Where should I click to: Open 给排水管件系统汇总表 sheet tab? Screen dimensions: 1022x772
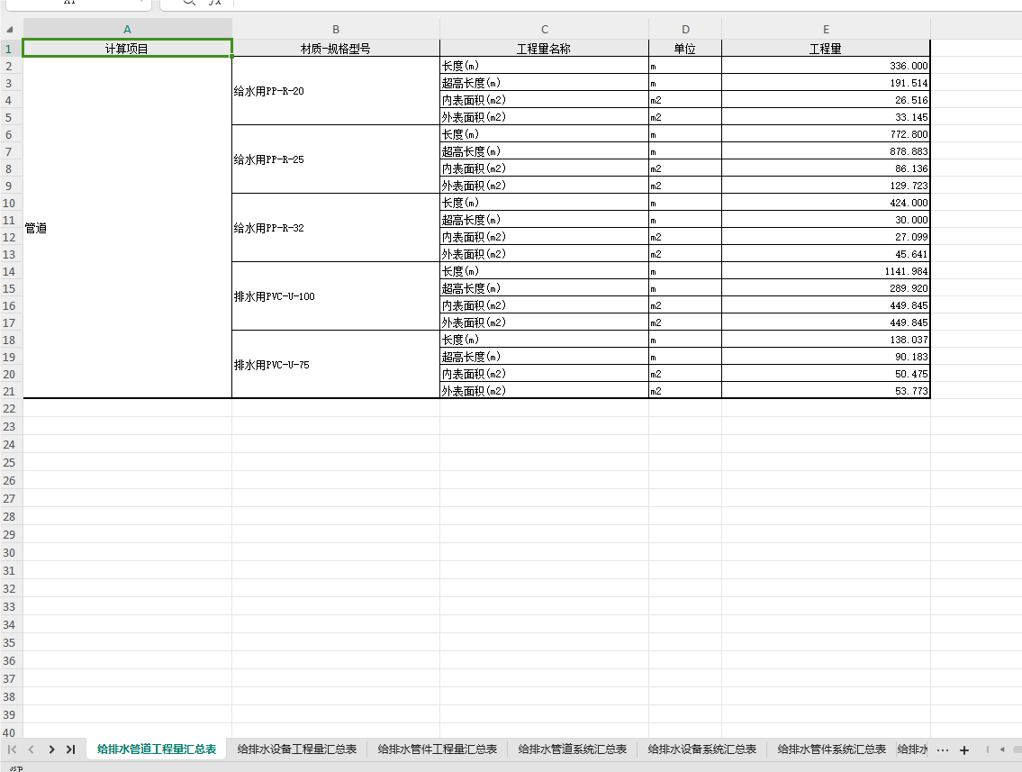(x=832, y=749)
